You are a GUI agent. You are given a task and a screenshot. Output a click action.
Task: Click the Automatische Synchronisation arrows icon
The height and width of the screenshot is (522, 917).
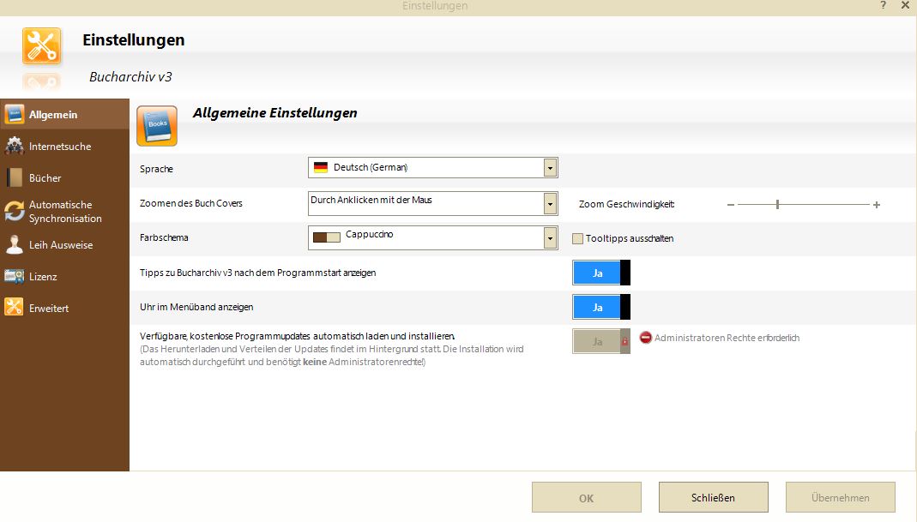click(x=14, y=211)
